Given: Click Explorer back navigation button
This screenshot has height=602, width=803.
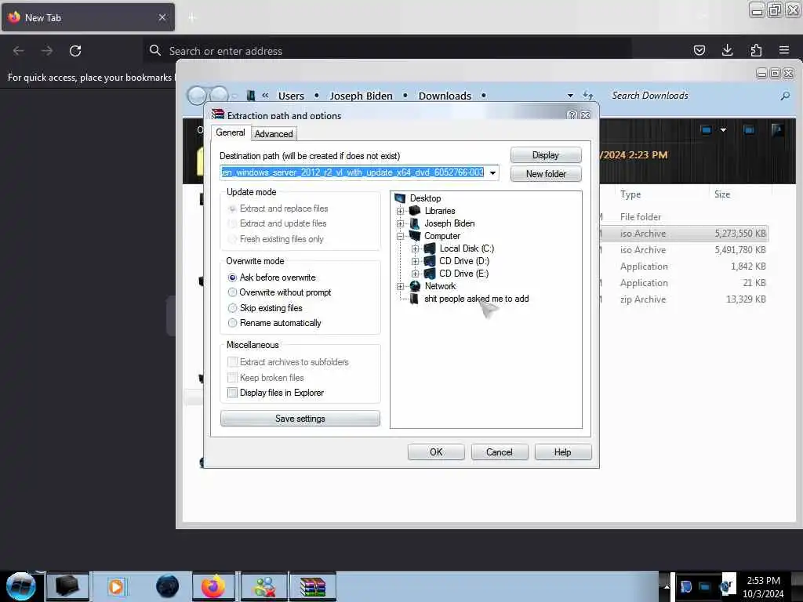Looking at the screenshot, I should (x=197, y=96).
